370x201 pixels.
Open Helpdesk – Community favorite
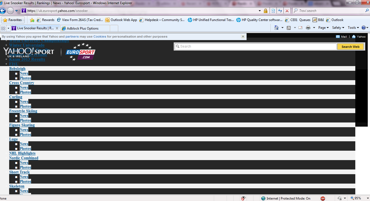tap(162, 20)
